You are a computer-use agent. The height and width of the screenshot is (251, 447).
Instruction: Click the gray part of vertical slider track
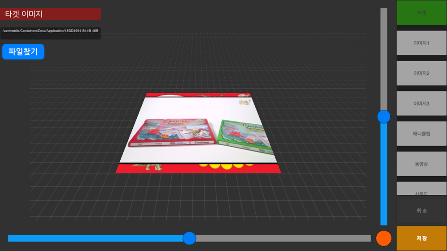click(x=384, y=59)
